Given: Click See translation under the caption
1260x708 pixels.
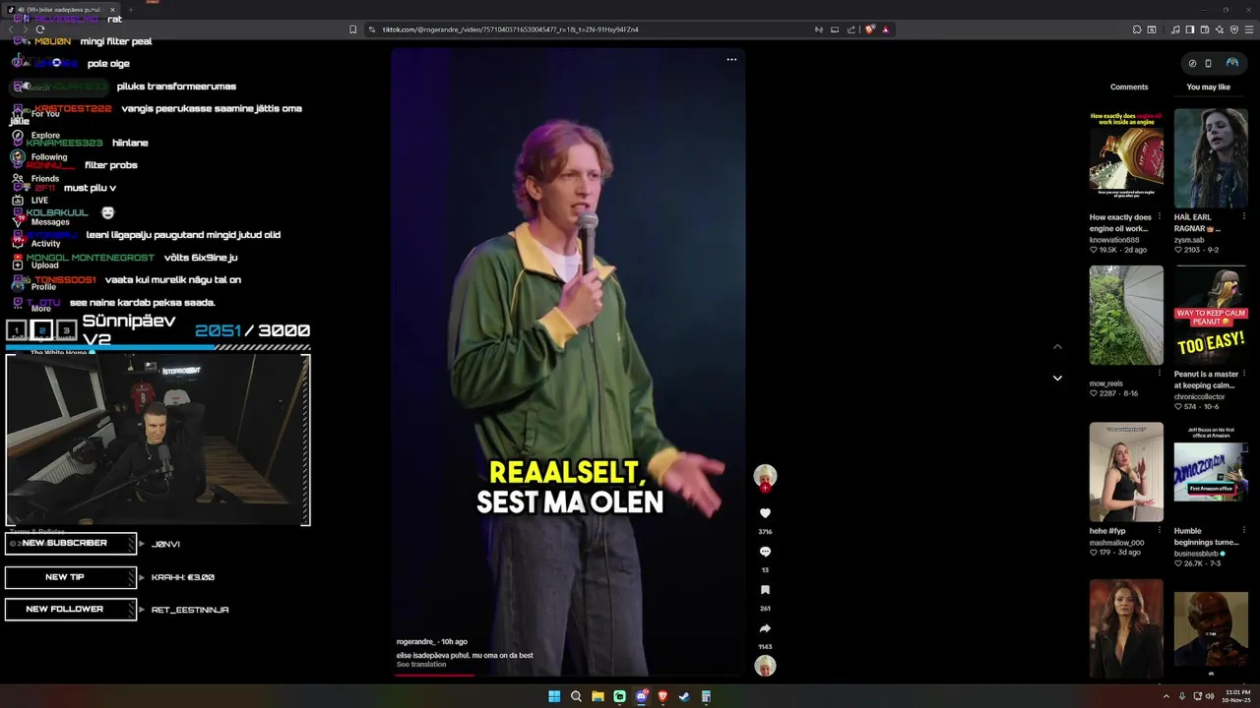Looking at the screenshot, I should (x=421, y=665).
